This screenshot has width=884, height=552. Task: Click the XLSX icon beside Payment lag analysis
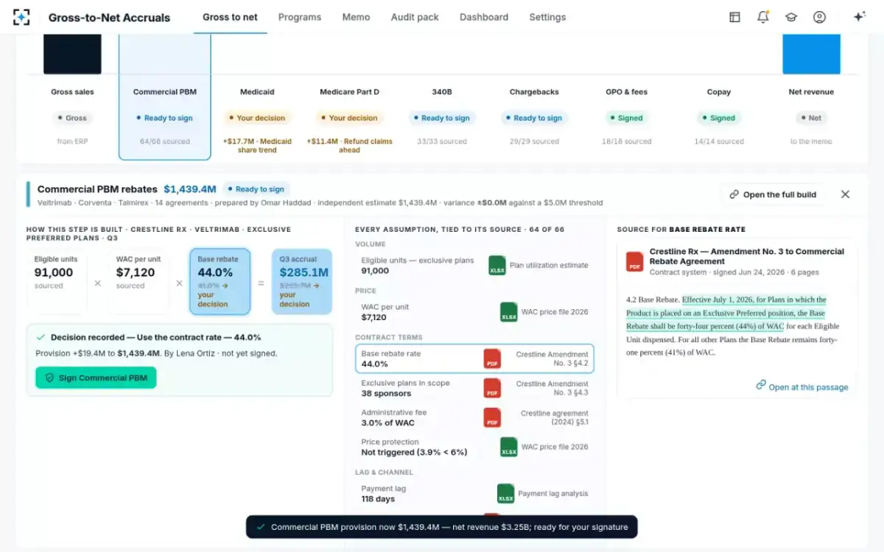[x=505, y=494]
